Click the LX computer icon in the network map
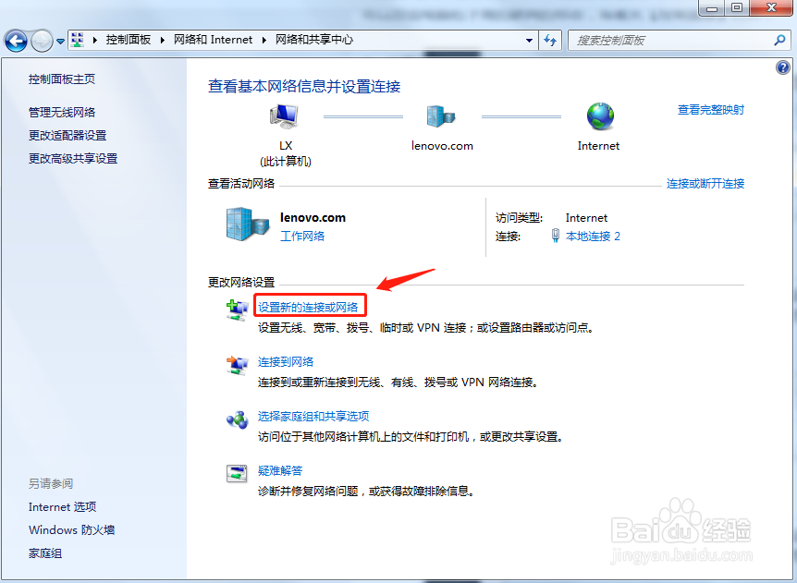797x583 pixels. [282, 115]
